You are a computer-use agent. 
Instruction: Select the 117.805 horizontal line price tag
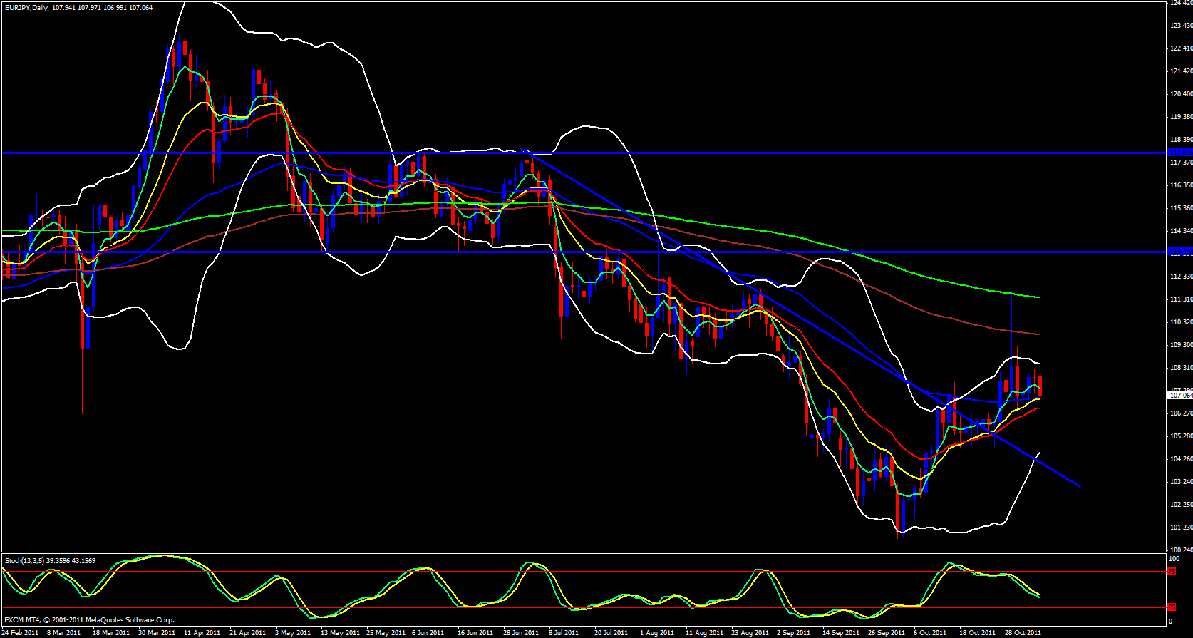point(1180,153)
